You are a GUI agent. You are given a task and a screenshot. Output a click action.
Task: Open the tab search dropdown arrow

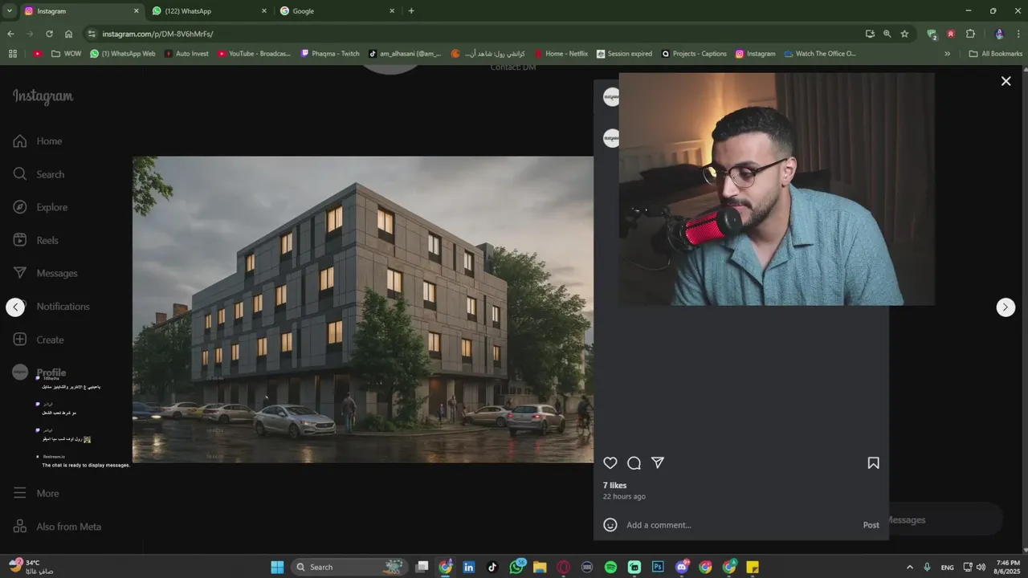point(9,11)
